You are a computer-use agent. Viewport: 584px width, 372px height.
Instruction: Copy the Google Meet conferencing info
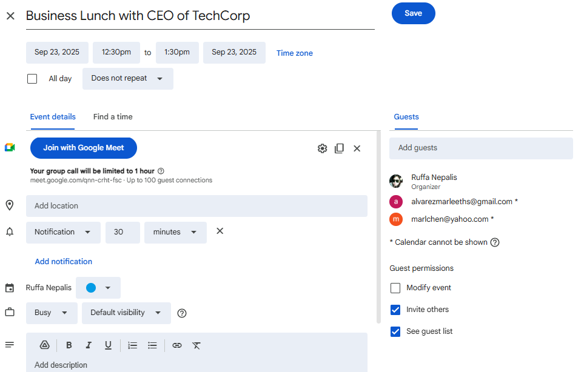click(340, 148)
